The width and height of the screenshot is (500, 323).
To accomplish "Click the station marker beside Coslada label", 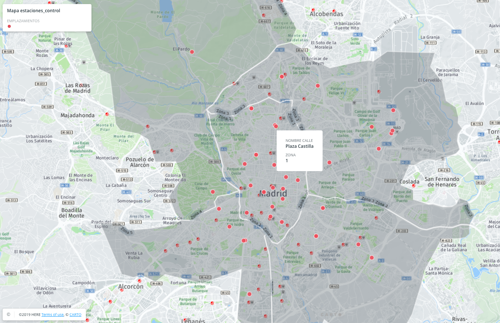I will 413,186.
